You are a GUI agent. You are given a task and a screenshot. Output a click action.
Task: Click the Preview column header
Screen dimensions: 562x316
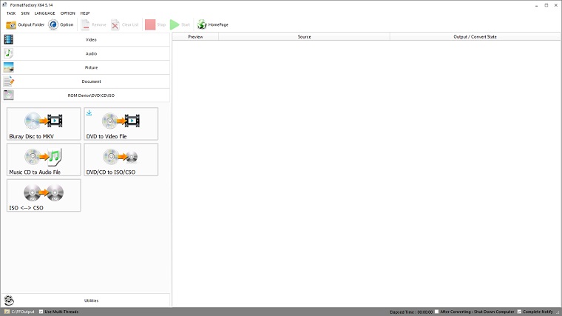pyautogui.click(x=195, y=36)
